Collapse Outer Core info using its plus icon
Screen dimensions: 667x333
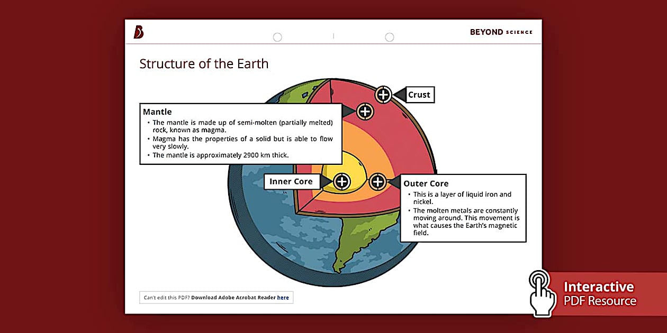tap(377, 182)
